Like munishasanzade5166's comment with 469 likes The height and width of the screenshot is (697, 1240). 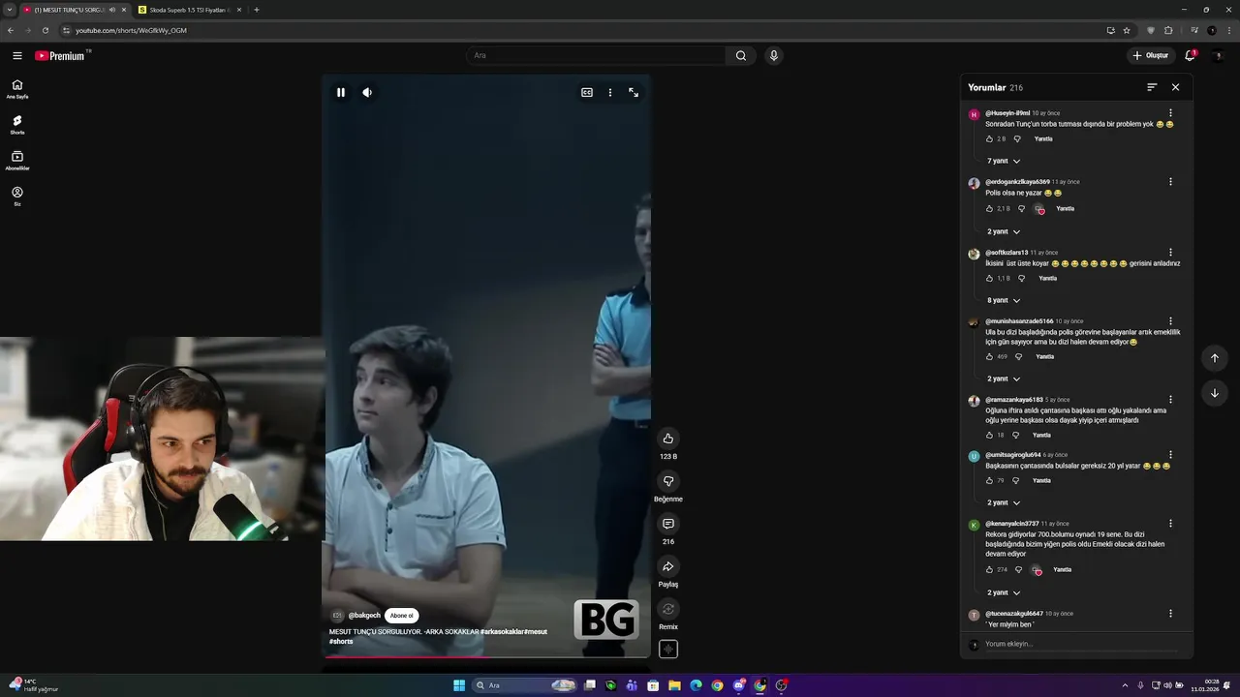(x=989, y=356)
